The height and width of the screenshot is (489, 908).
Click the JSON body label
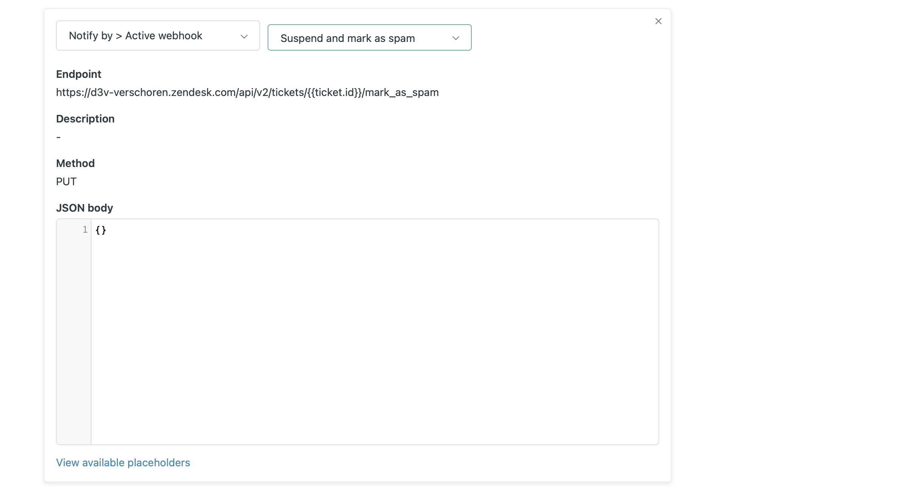(84, 207)
